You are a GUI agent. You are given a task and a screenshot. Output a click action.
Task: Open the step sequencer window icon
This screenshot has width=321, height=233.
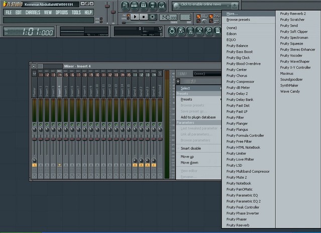pyautogui.click(x=134, y=6)
